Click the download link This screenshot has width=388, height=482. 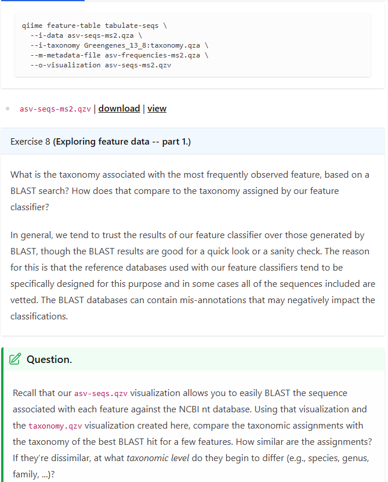coord(119,109)
